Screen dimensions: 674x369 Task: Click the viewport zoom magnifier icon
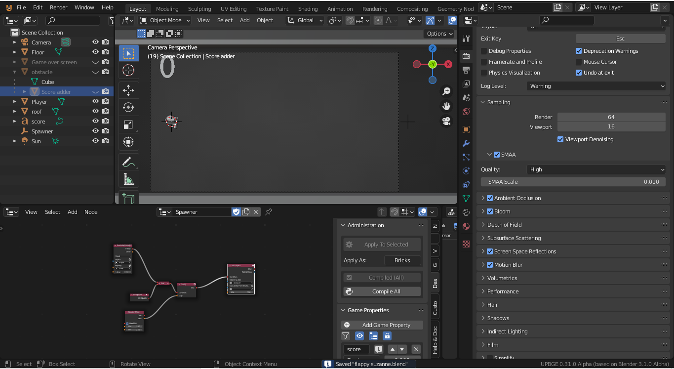(446, 91)
